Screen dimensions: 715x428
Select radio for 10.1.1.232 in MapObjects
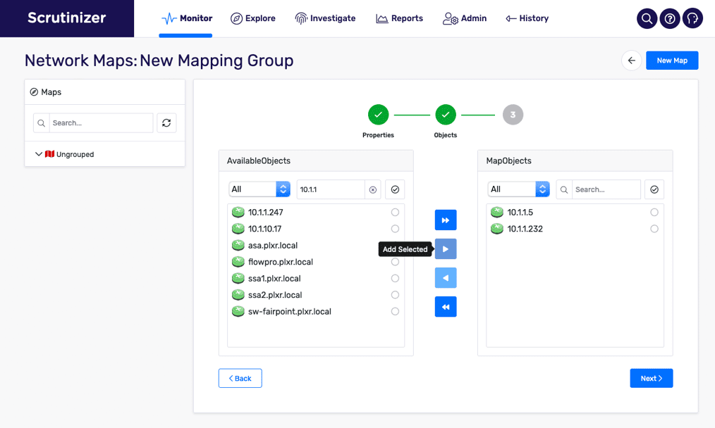pyautogui.click(x=654, y=229)
